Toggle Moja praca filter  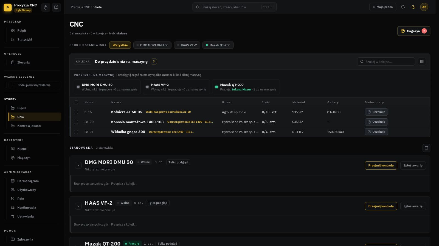point(383,7)
